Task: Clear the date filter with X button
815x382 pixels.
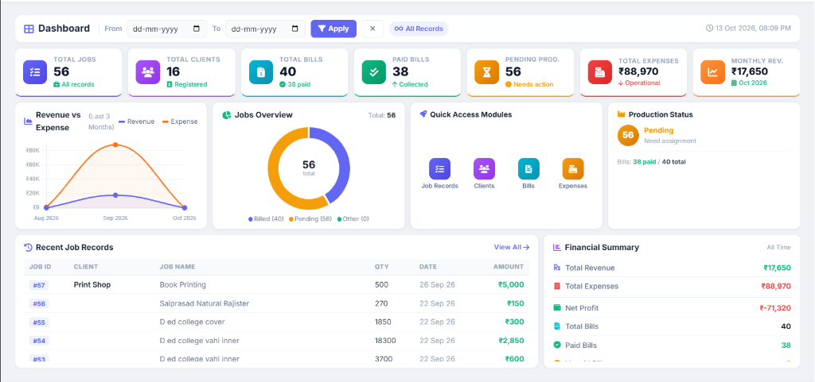Action: 372,29
